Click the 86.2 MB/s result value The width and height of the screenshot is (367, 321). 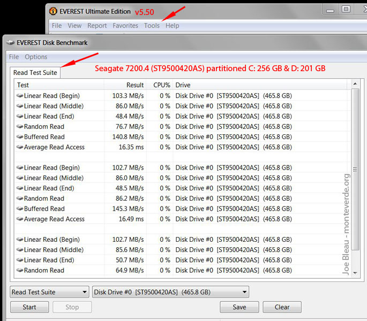pyautogui.click(x=130, y=198)
